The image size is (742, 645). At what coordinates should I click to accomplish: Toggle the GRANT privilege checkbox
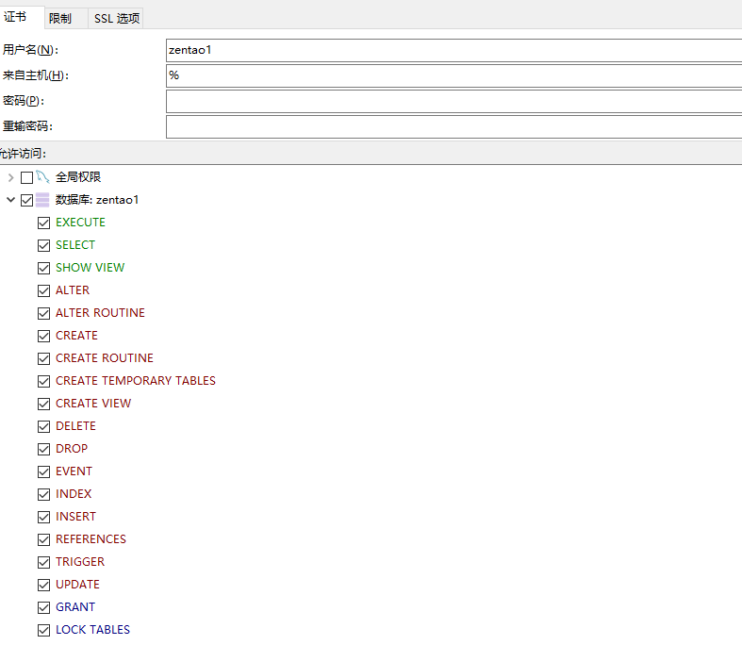pos(43,607)
